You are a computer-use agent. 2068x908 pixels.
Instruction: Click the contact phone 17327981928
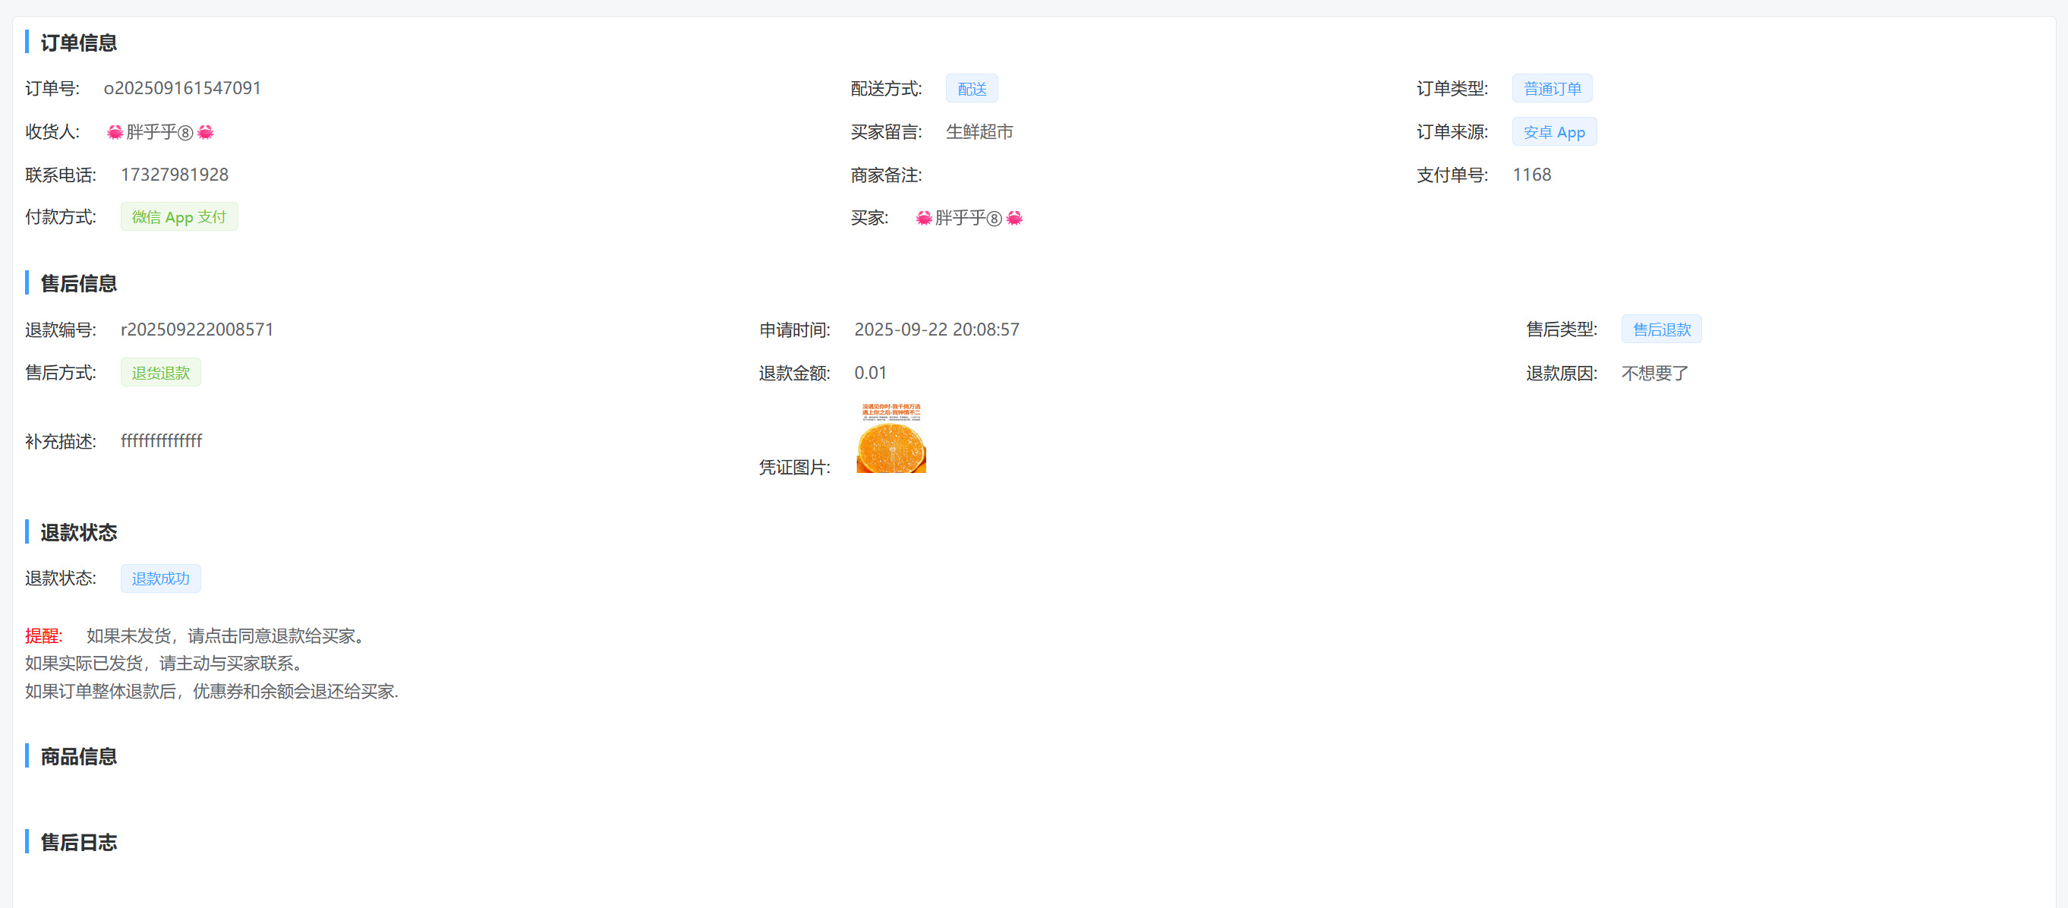[x=174, y=174]
